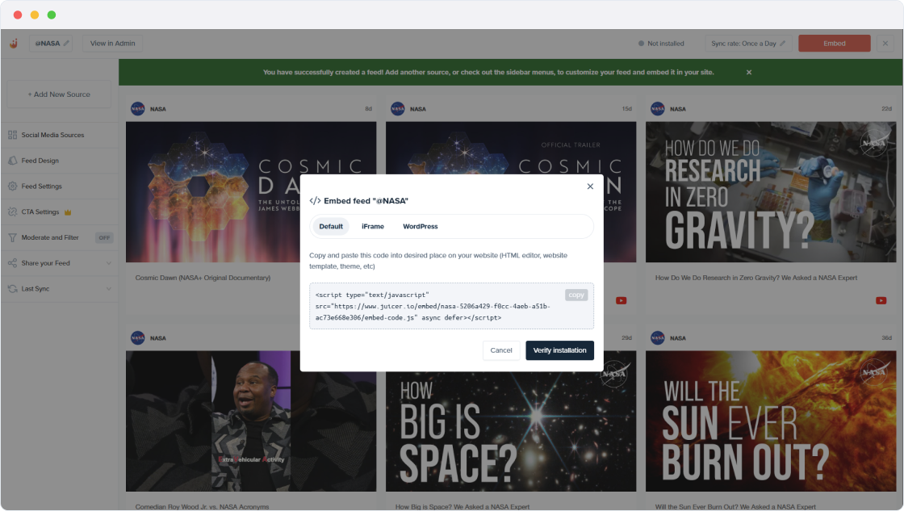904x511 pixels.
Task: Expand the Last Sync section
Action: click(x=108, y=289)
